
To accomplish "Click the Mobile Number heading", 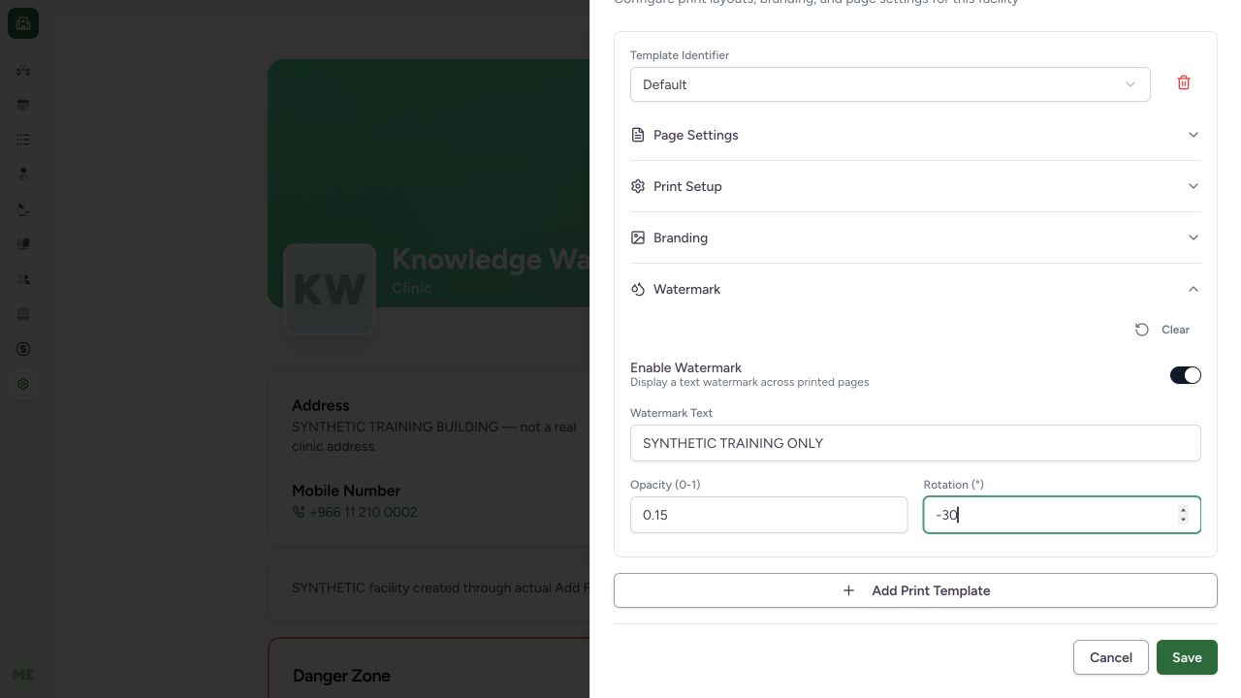I will click(x=346, y=491).
